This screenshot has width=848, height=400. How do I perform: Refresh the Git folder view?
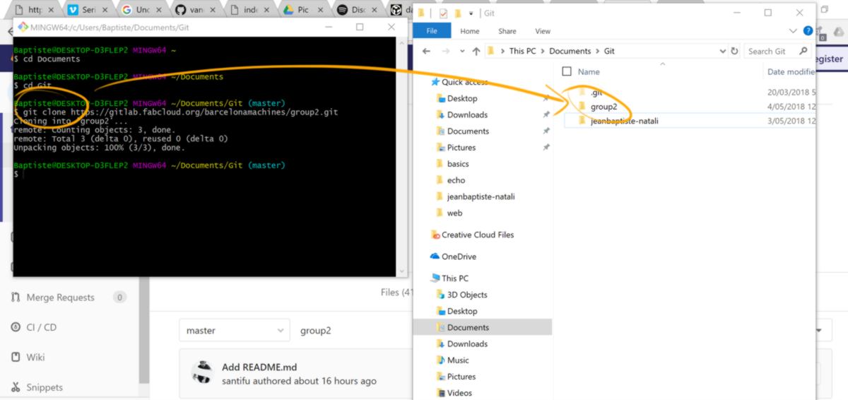[x=735, y=52]
